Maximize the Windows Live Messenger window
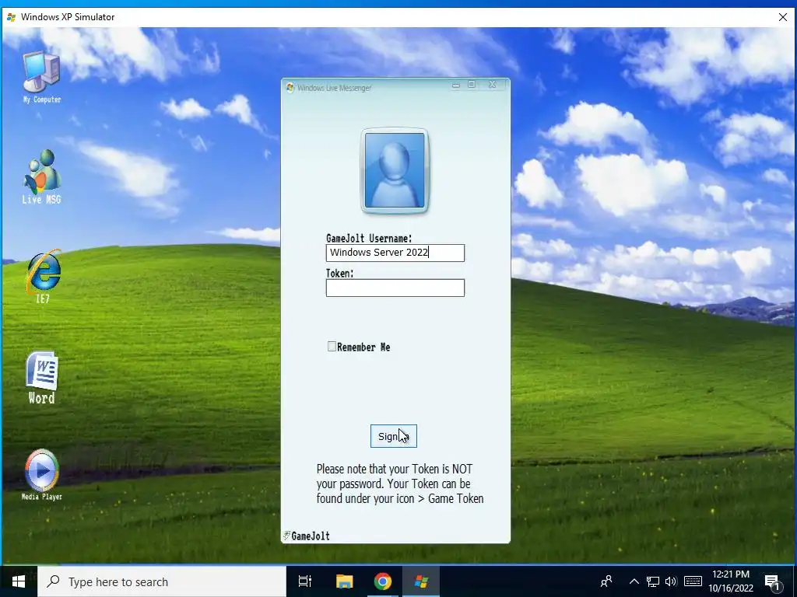The image size is (797, 597). (472, 85)
